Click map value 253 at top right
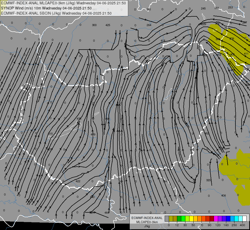Image resolution: width=250 pixels, height=230 pixels. [x=230, y=7]
